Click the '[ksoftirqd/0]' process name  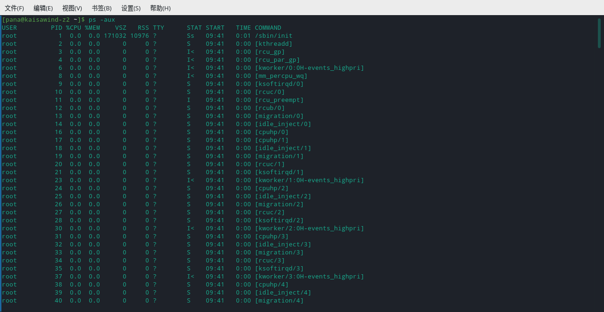279,84
